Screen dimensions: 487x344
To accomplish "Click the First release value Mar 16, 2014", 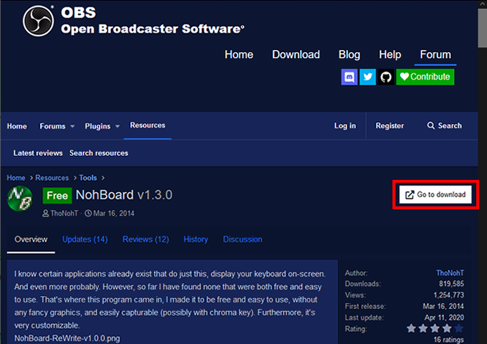I will (443, 307).
